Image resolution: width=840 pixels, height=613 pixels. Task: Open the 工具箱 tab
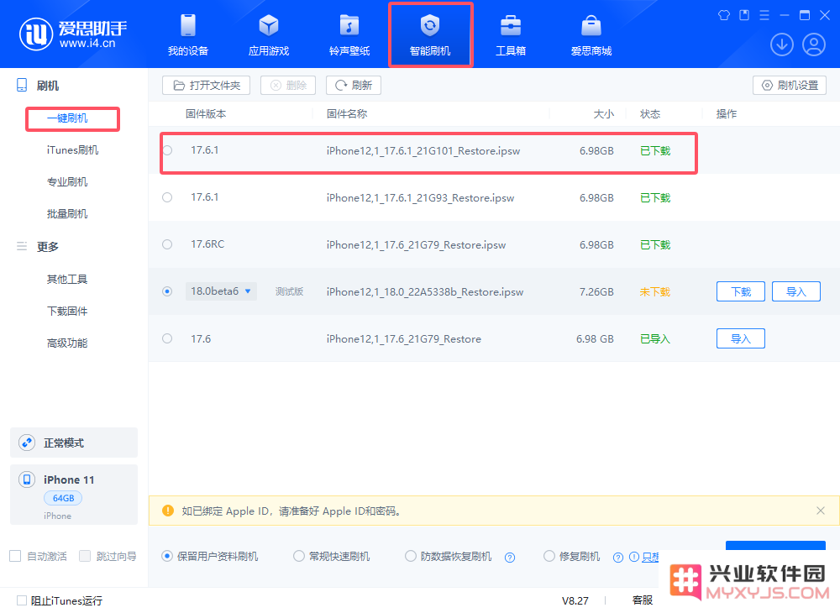tap(511, 35)
